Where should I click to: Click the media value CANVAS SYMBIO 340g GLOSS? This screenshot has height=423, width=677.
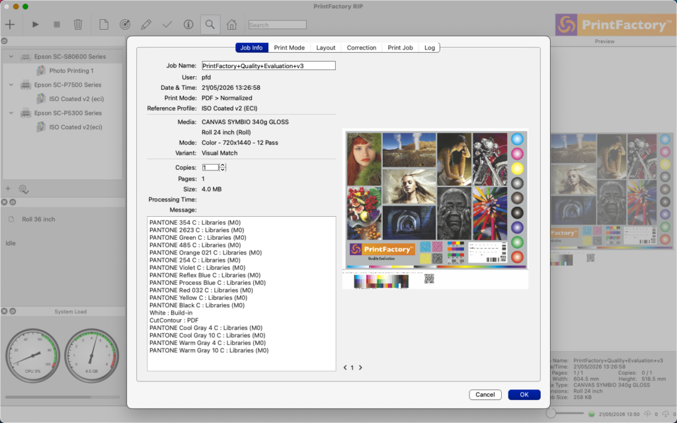[245, 122]
